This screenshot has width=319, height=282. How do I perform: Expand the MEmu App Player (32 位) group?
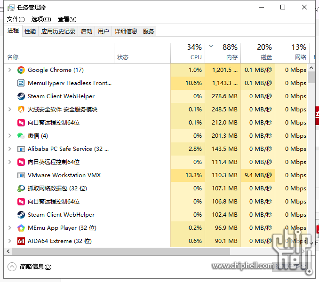[x=9, y=228]
